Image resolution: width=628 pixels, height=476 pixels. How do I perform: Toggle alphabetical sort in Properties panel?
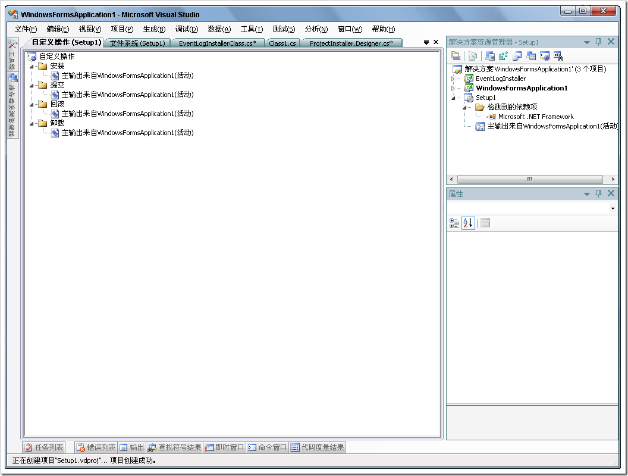[468, 223]
